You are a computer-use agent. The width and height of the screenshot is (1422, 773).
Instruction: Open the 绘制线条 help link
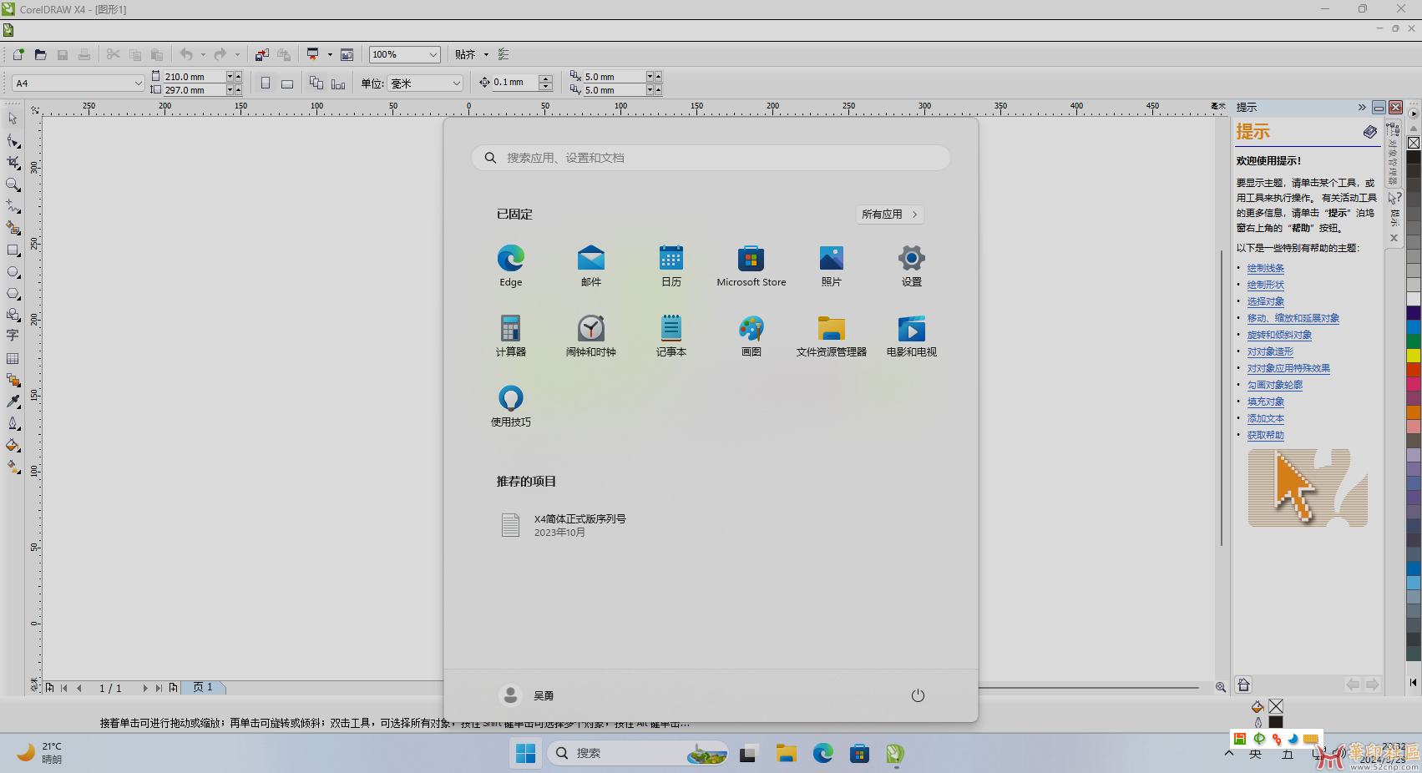(1266, 268)
